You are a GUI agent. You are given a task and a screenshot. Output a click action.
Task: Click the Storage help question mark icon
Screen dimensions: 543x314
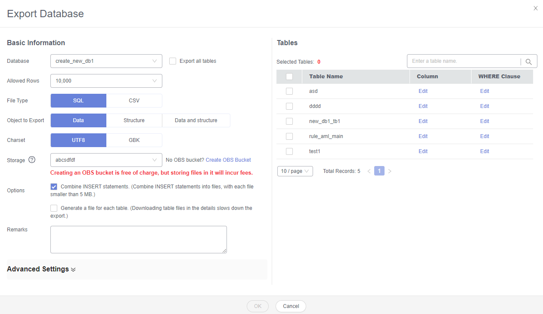32,160
